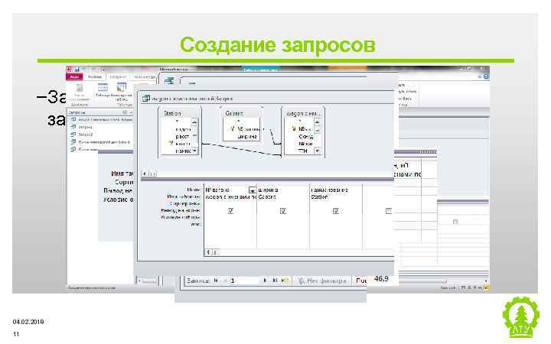Click the Нет фильтра button
The image size is (551, 344).
click(322, 281)
